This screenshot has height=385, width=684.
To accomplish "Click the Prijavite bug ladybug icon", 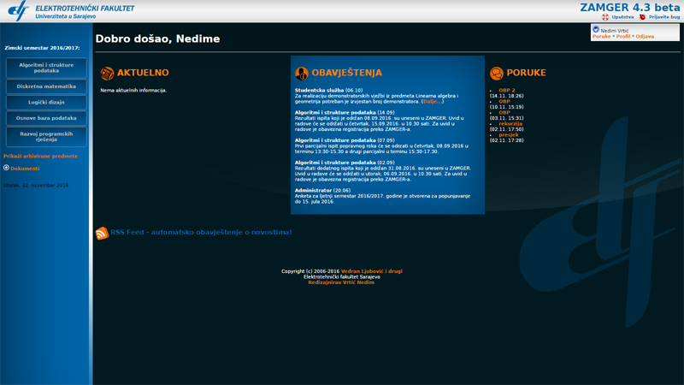I will pos(642,17).
